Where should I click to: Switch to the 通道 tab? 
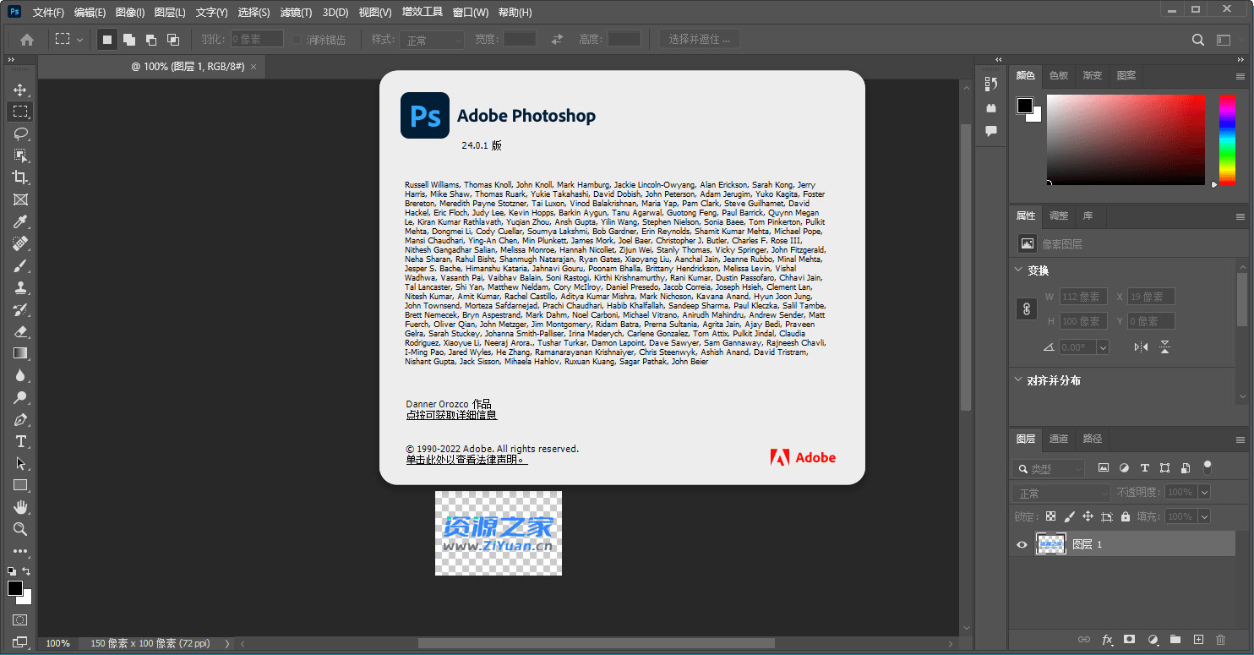1060,439
